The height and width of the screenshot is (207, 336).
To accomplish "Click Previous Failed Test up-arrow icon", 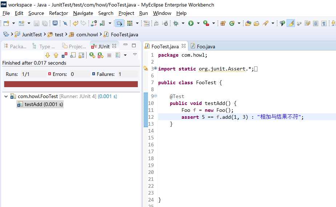I will [x=56, y=55].
